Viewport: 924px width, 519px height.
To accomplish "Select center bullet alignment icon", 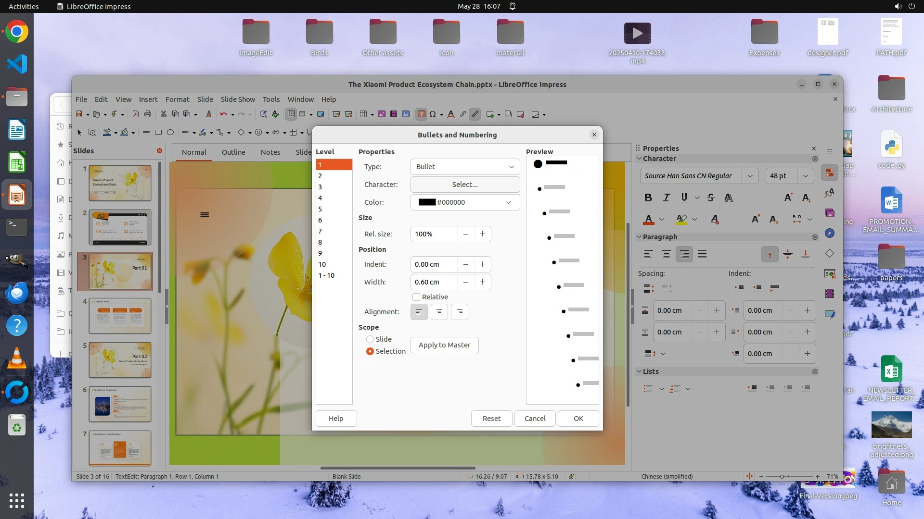I will click(439, 312).
